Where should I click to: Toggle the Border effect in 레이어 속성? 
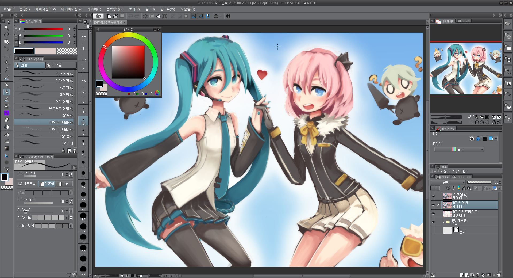click(472, 139)
